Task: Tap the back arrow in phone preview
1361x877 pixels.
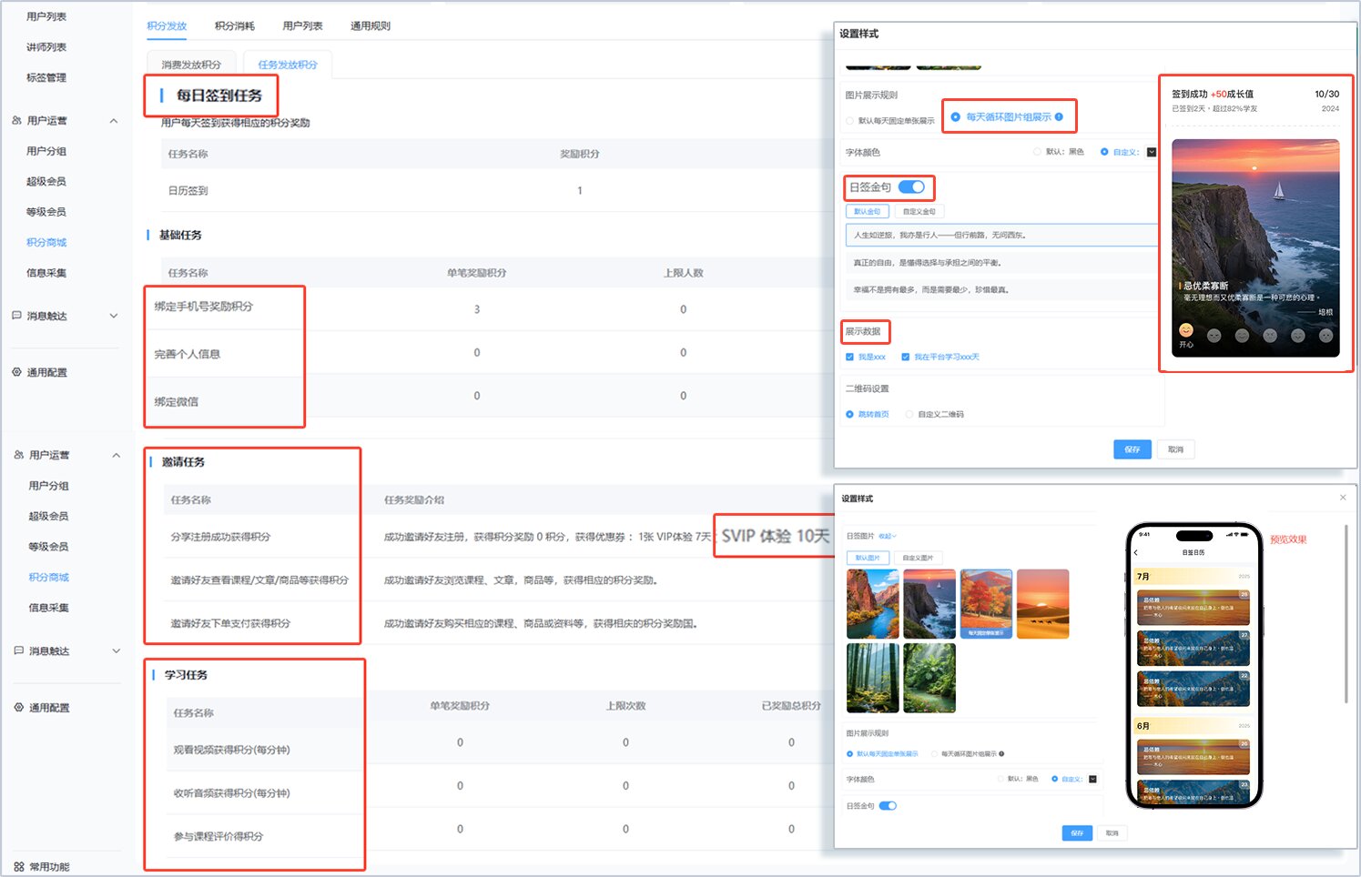Action: click(x=1135, y=552)
